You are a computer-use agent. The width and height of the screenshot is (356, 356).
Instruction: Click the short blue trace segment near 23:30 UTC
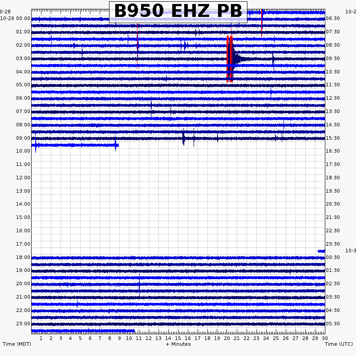click(321, 251)
